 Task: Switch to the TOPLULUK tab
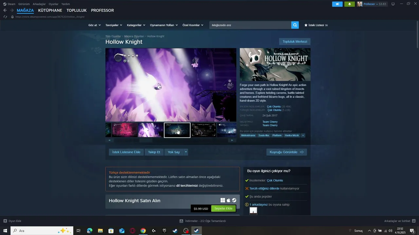coord(77,10)
